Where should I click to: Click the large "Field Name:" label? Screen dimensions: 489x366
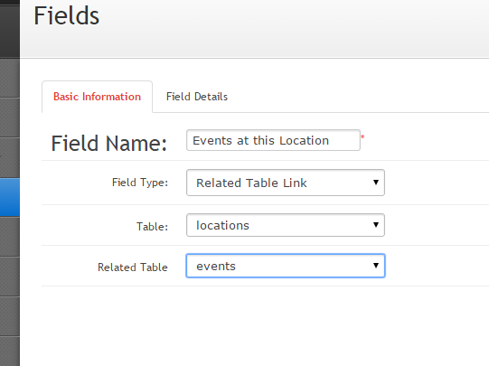click(108, 144)
